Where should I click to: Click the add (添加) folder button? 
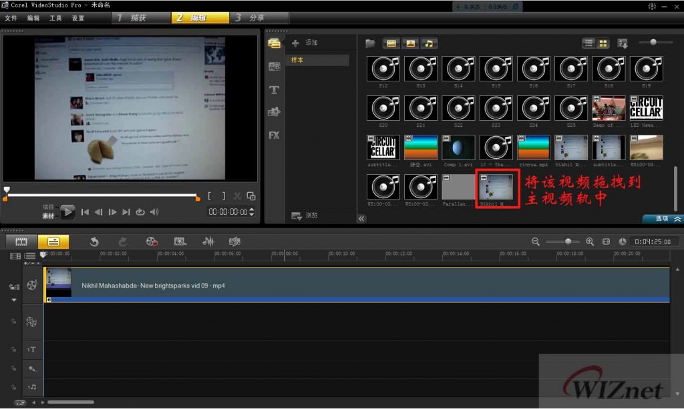point(305,43)
